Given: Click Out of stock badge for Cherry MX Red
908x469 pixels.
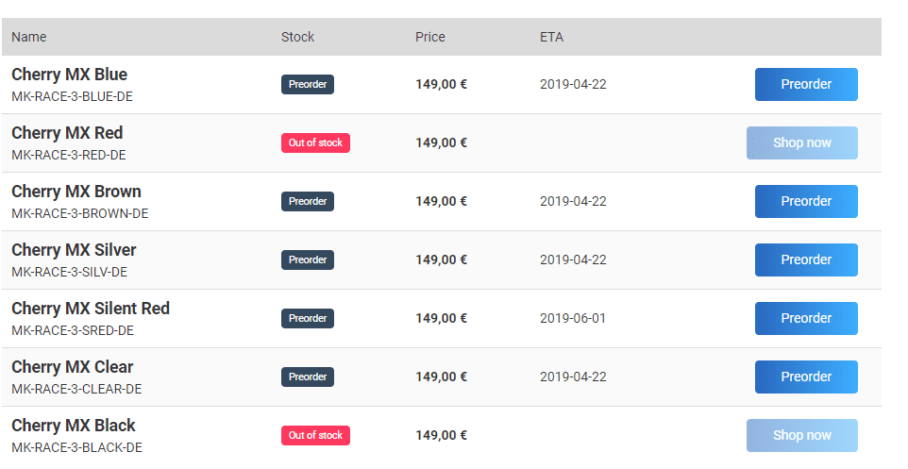Looking at the screenshot, I should [x=315, y=142].
